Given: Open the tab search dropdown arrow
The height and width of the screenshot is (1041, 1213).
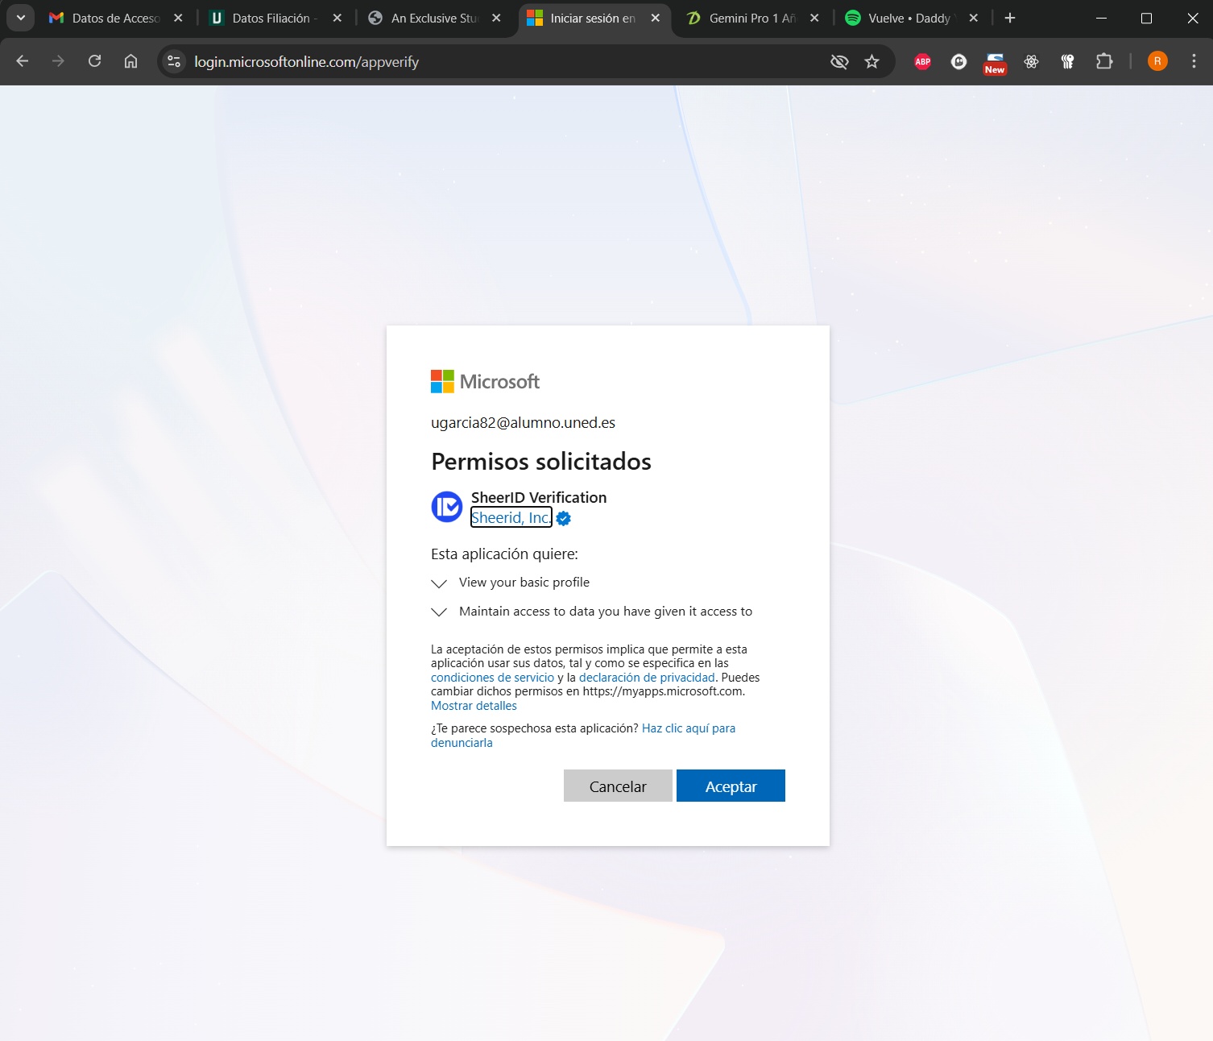Looking at the screenshot, I should tap(20, 18).
